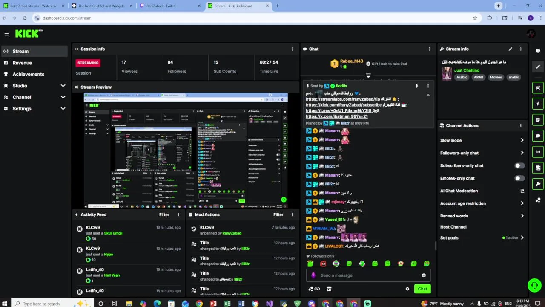Toggle Emotes-only chat switch

click(x=519, y=178)
